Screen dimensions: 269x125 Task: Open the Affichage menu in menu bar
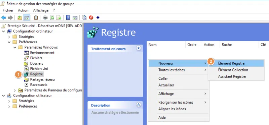[41, 10]
